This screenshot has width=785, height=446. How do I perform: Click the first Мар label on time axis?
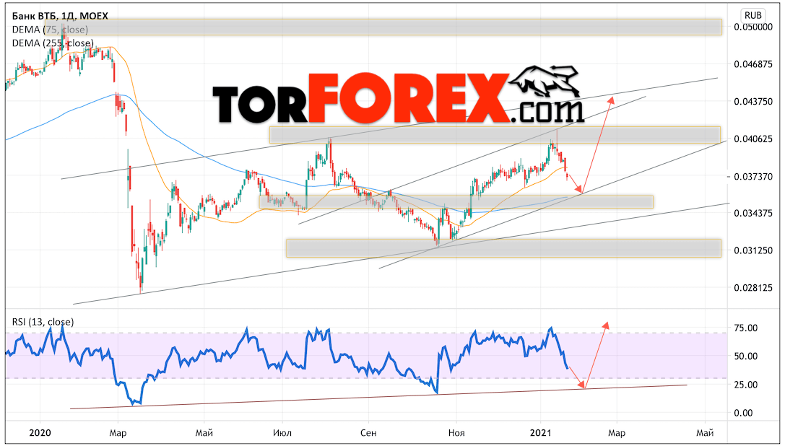click(x=118, y=432)
